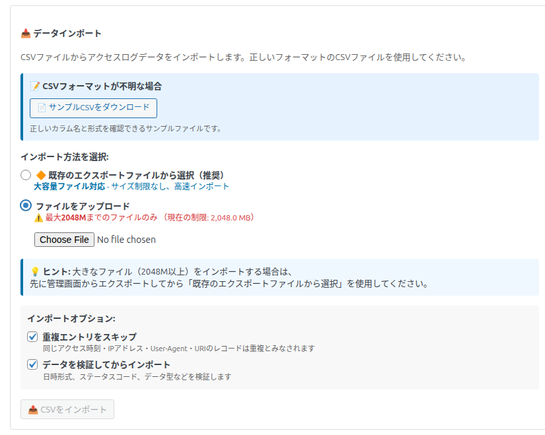Click the 同じアクセス時刻・IPアドレス description text

pos(179,349)
